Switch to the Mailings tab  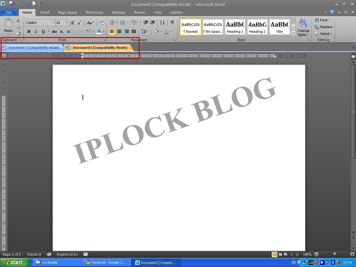[x=119, y=12]
